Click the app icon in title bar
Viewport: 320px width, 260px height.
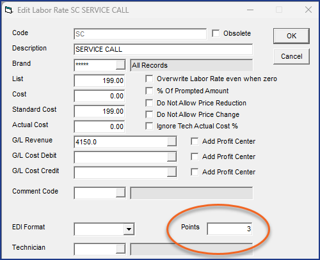(8, 10)
